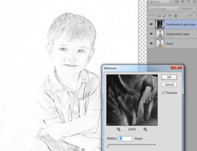Viewport: 197px width, 151px height.
Task: Click the Minimum filter preview image
Action: pos(132,100)
